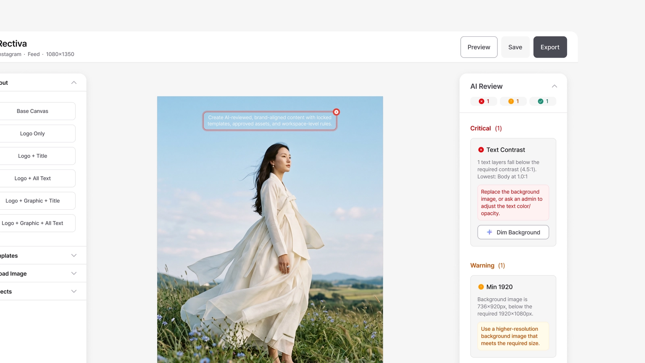Click the sparkle icon in Dim Background
The height and width of the screenshot is (363, 645).
pos(489,232)
